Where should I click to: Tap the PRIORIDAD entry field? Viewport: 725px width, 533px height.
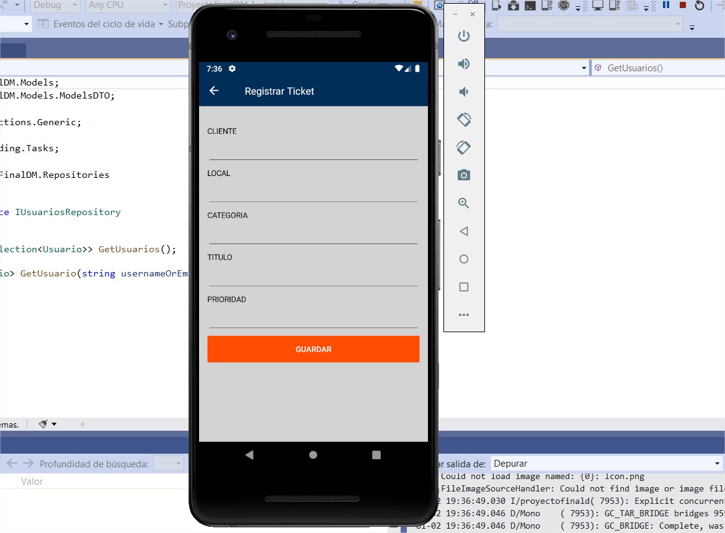(313, 317)
